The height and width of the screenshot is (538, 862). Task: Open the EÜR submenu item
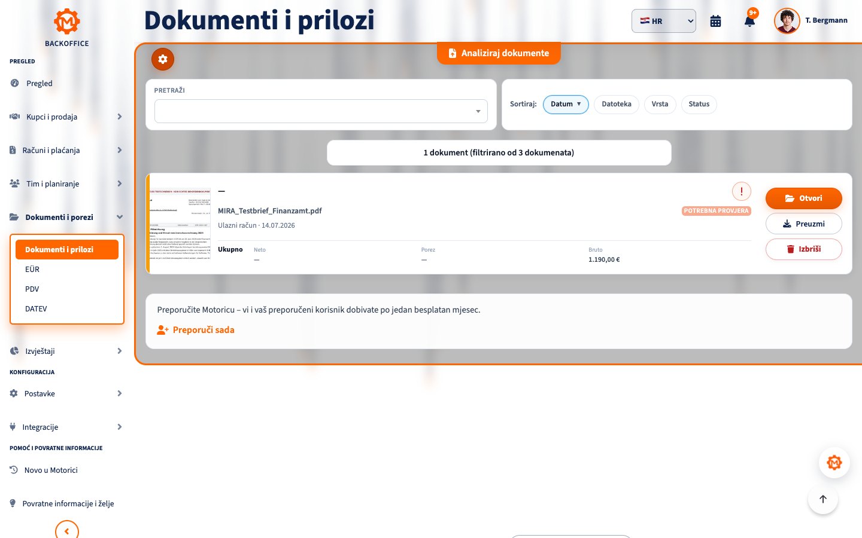(x=67, y=270)
